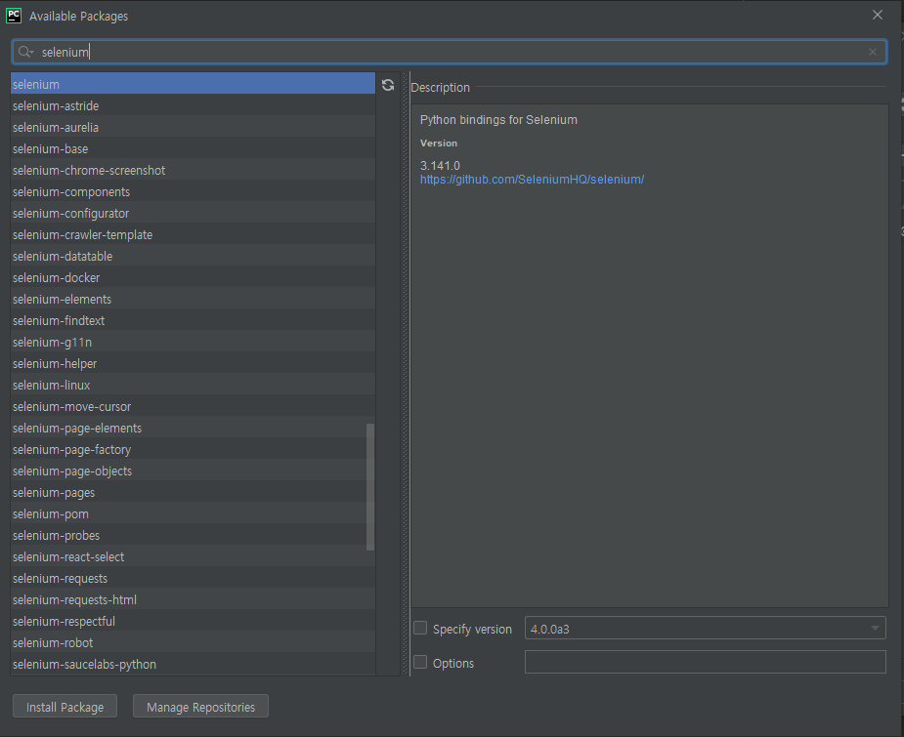Select selenium-chrome-screenshot package
Viewport: 904px width, 737px height.
coord(193,171)
